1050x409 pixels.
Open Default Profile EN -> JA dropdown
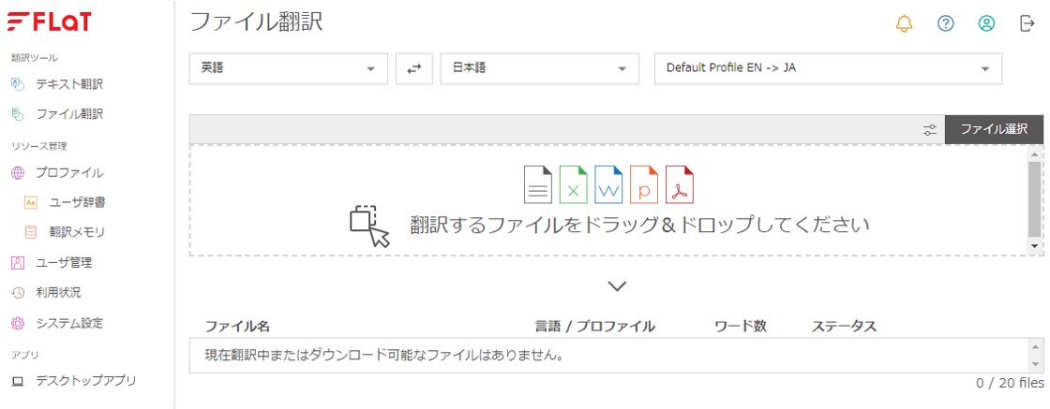829,69
